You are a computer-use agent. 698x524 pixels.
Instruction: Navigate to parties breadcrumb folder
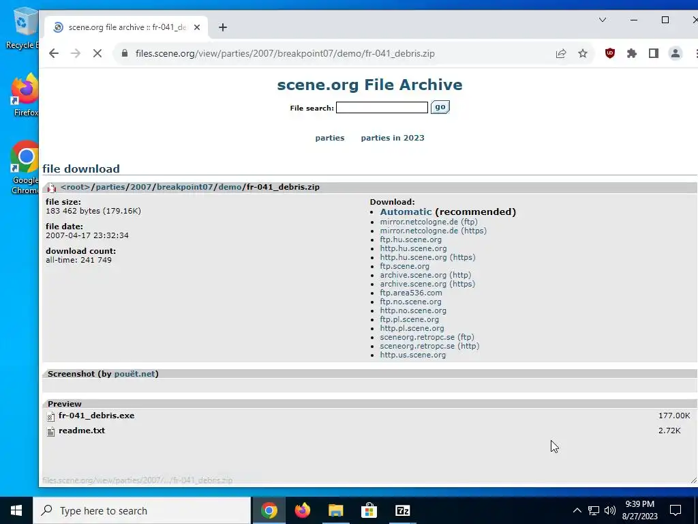[x=110, y=187]
